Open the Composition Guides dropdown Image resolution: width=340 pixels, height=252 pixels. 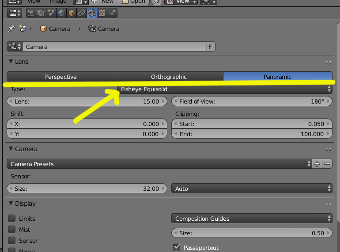[252, 219]
